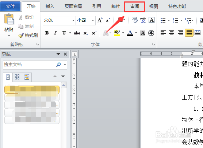Viewport: 203px width, 148px height.
Task: Expand numbering style dropdown
Action: point(181,20)
